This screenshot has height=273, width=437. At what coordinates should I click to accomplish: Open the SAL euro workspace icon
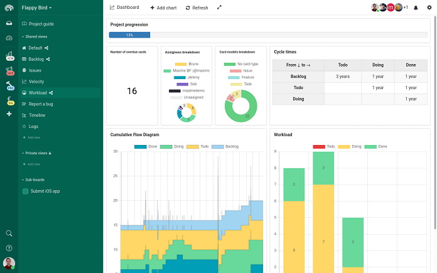[10, 100]
